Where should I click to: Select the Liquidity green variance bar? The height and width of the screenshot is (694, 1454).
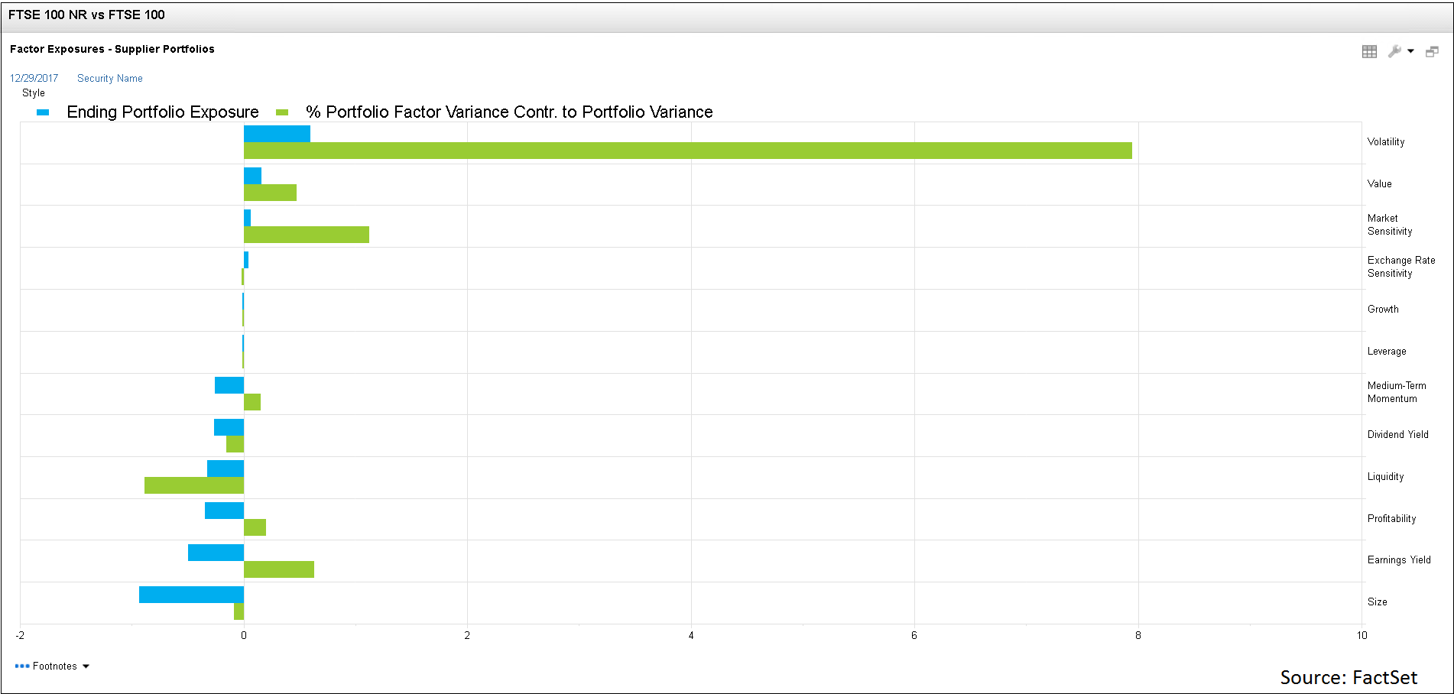tap(194, 485)
